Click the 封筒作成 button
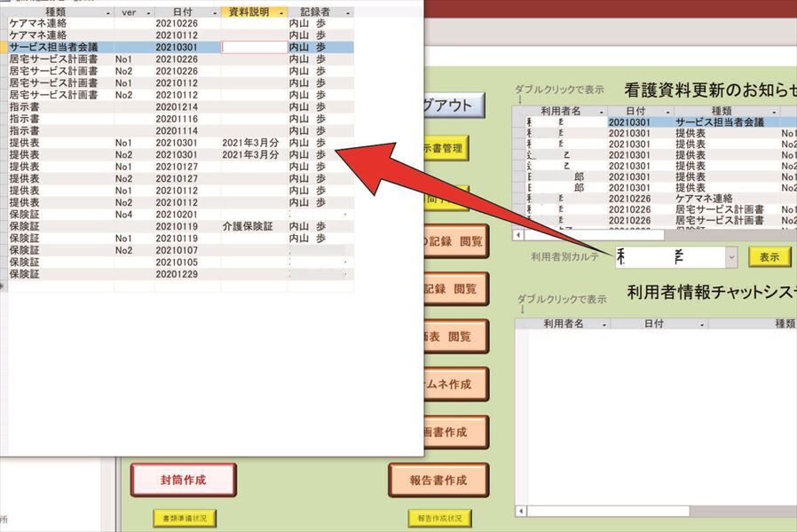Image resolution: width=797 pixels, height=532 pixels. click(184, 480)
